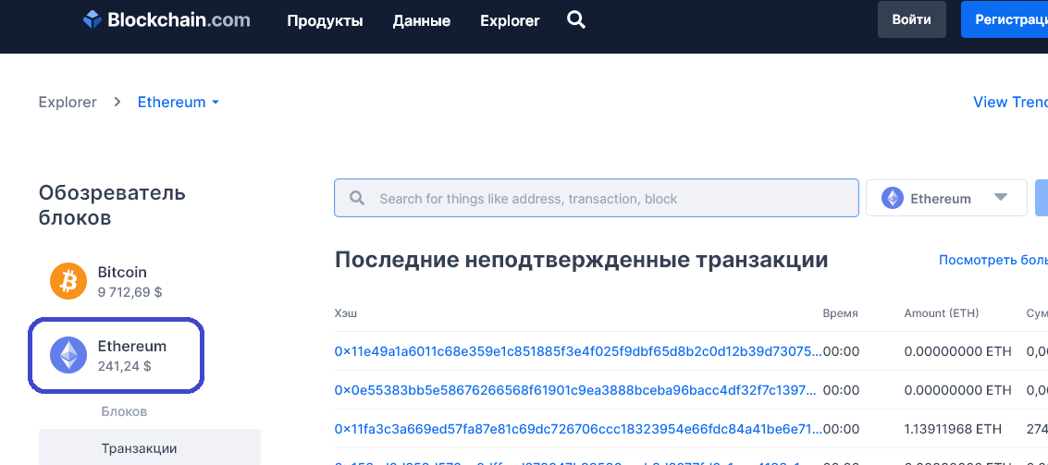Click the Посмотреть больше link

tap(993, 261)
